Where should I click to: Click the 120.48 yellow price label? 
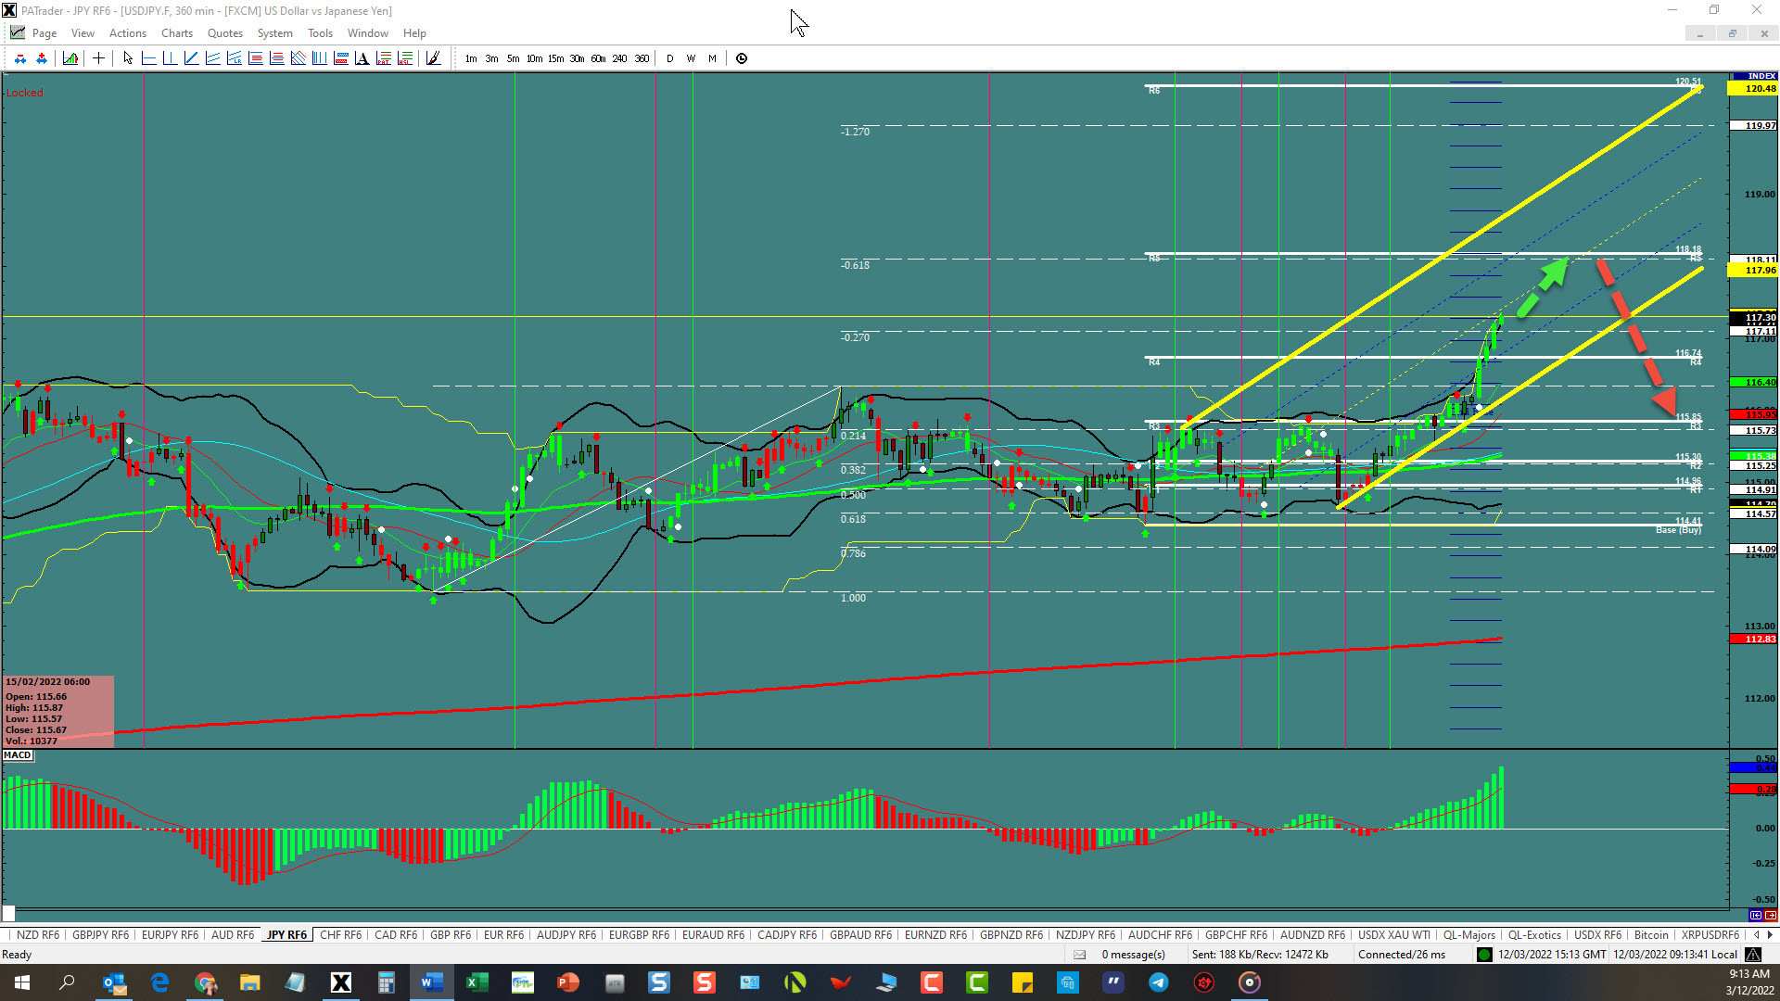1754,89
